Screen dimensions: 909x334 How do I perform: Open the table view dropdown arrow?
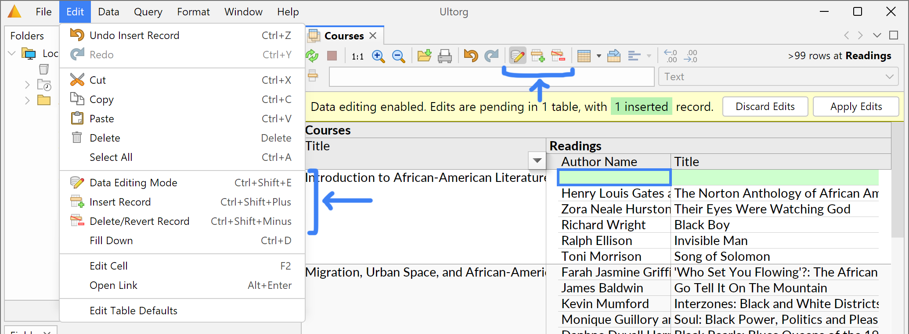599,56
